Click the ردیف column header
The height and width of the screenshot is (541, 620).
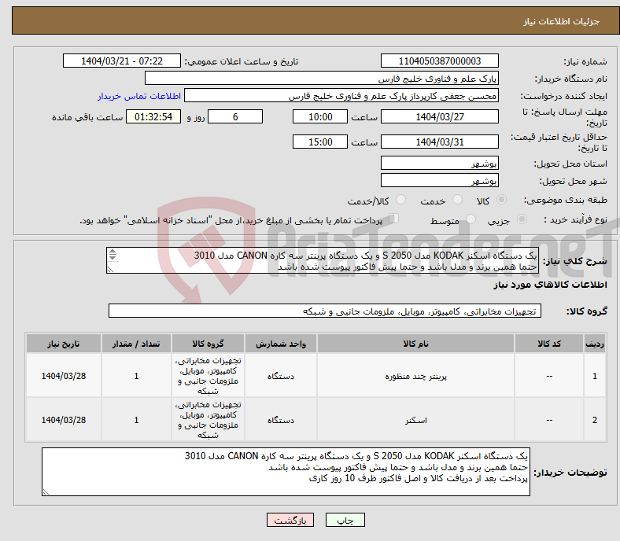[x=594, y=344]
